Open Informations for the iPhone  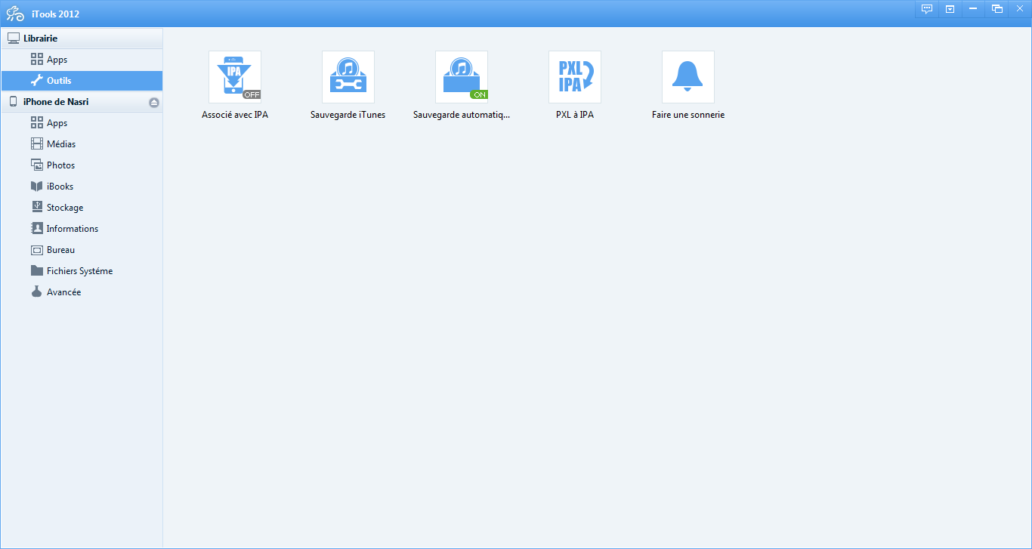[x=82, y=229]
